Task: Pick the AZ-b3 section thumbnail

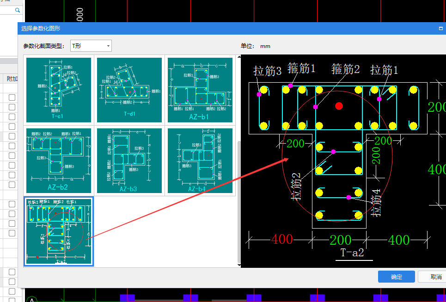Action: click(129, 161)
